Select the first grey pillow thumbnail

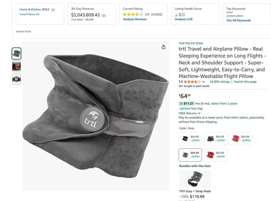[x=16, y=53]
